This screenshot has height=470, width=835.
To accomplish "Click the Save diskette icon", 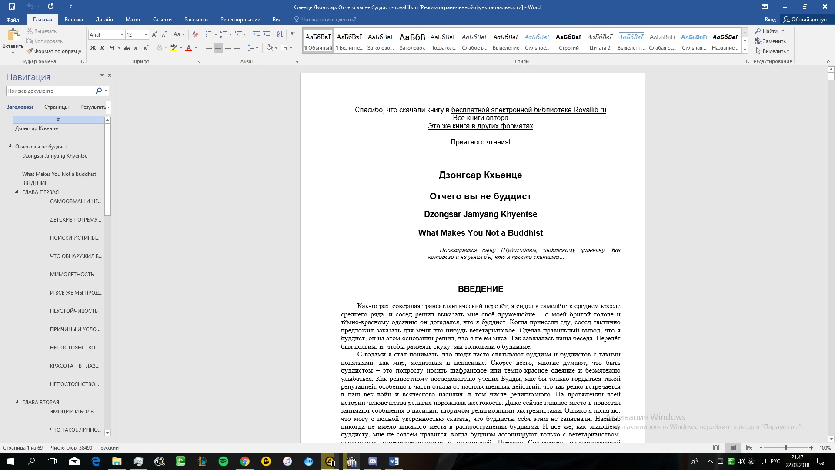I will [12, 7].
